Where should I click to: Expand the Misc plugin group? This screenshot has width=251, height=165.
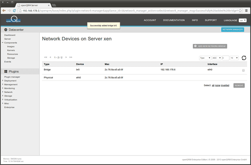click(x=3, y=103)
